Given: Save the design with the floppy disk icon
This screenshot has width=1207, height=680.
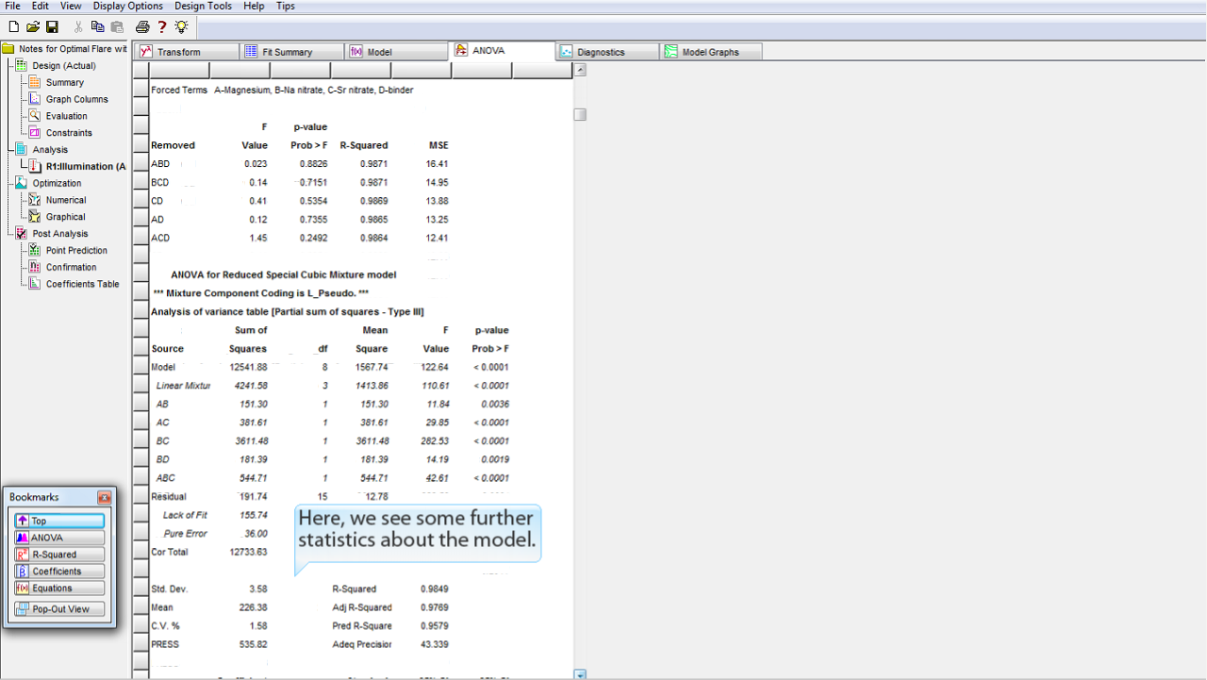Looking at the screenshot, I should pos(52,26).
